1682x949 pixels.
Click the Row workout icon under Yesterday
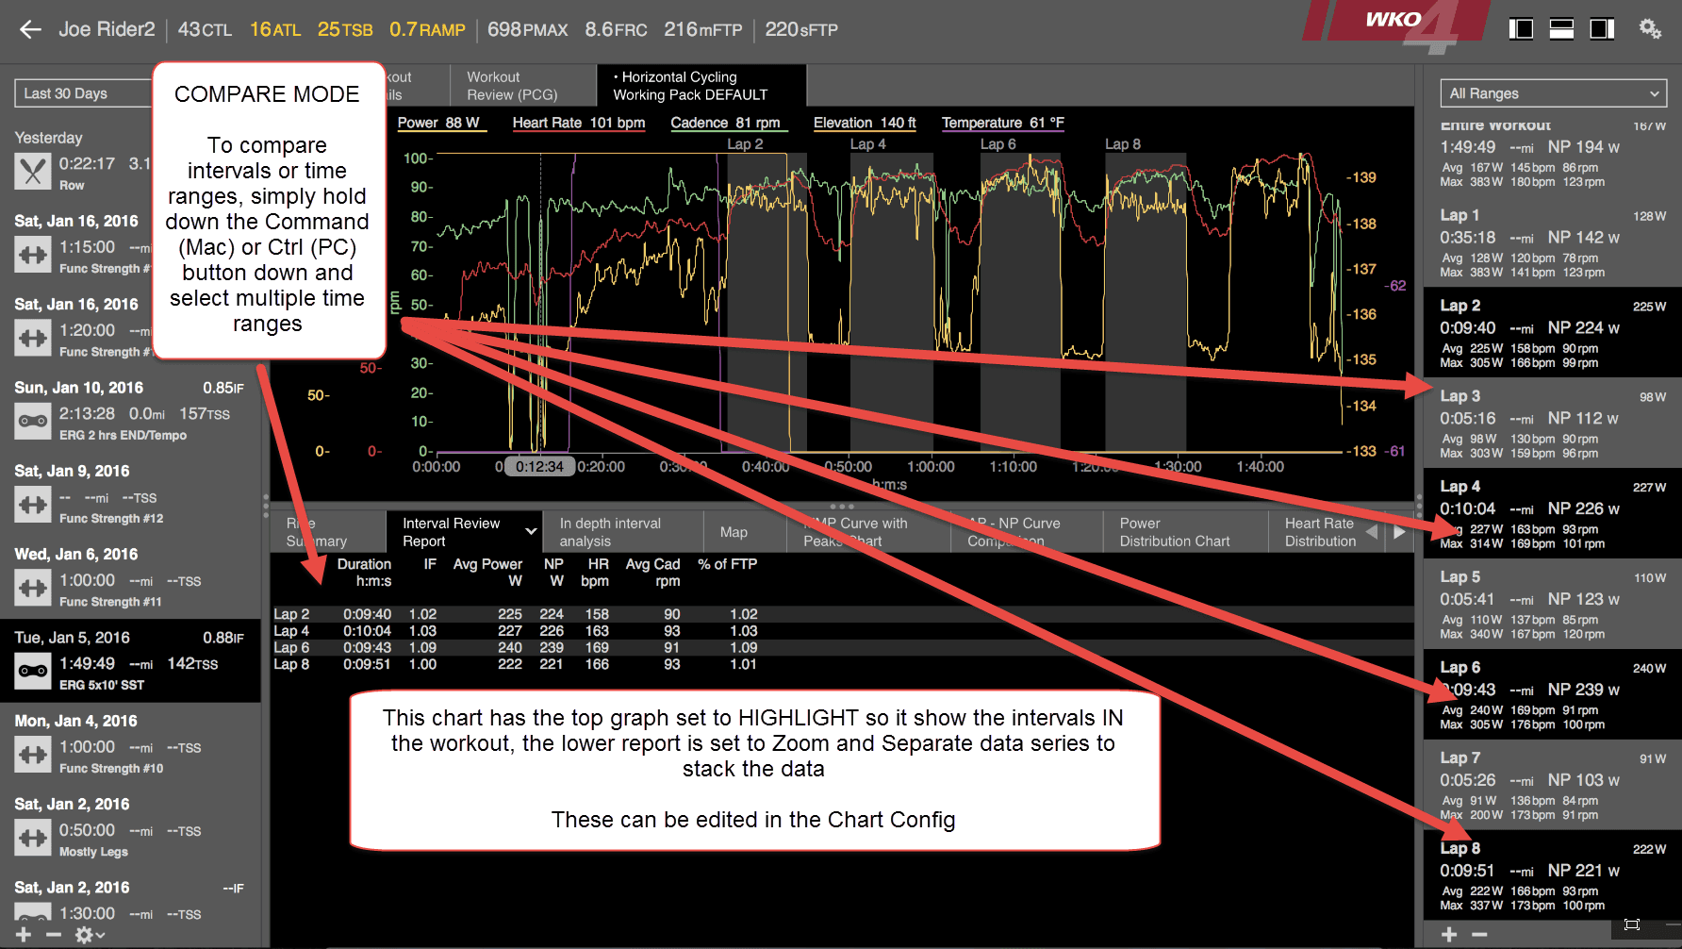click(x=33, y=172)
